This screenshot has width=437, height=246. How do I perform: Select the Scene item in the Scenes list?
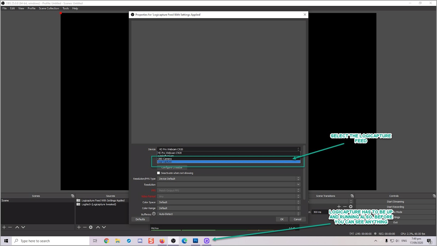37,200
